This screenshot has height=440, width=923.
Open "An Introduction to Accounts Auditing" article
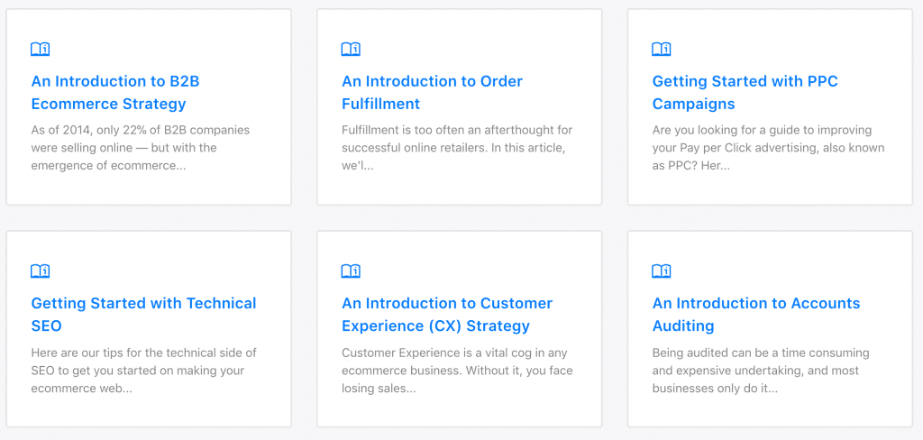tap(755, 314)
